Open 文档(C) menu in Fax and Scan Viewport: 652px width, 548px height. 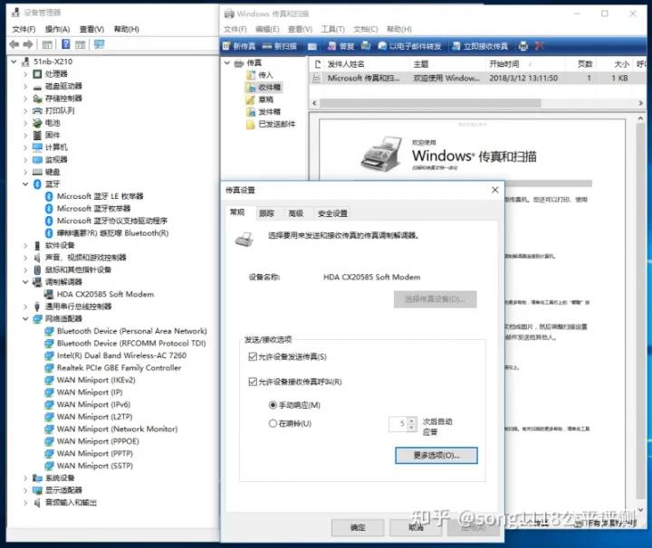(x=366, y=29)
